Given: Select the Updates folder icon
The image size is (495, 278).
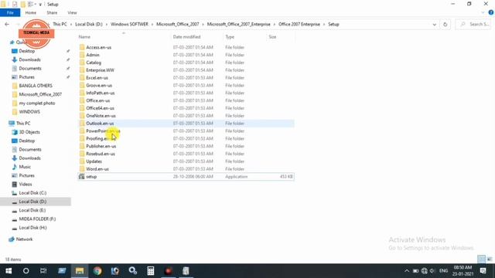Looking at the screenshot, I should click(x=82, y=161).
